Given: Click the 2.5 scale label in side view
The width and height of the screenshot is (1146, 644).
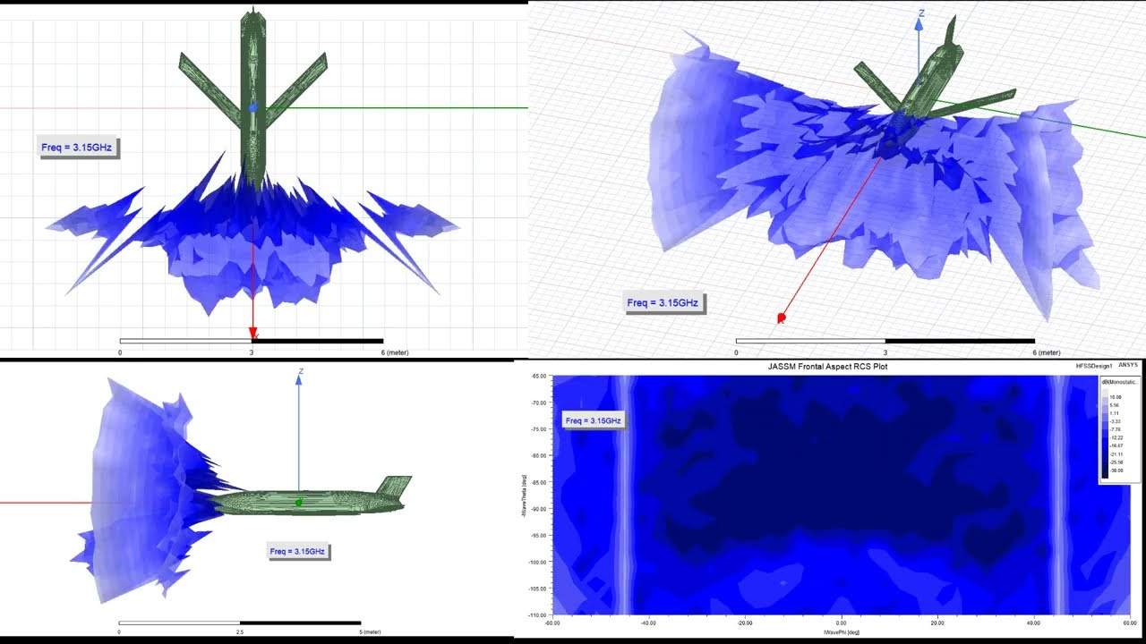Looking at the screenshot, I should [x=240, y=632].
